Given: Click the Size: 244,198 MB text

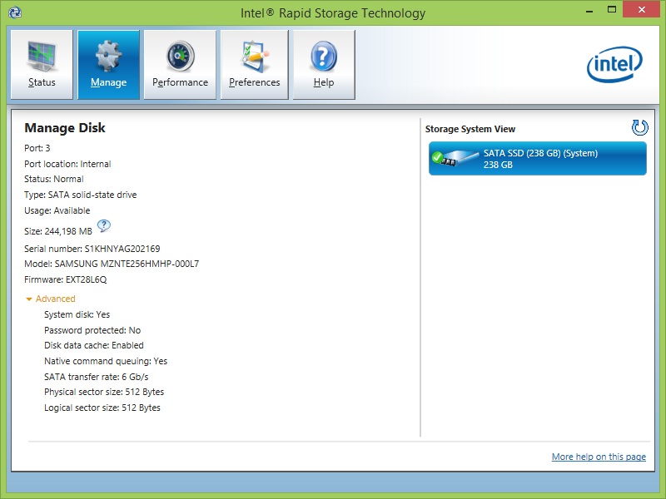Looking at the screenshot, I should 58,231.
